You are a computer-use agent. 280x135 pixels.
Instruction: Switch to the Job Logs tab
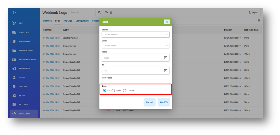(x=68, y=21)
